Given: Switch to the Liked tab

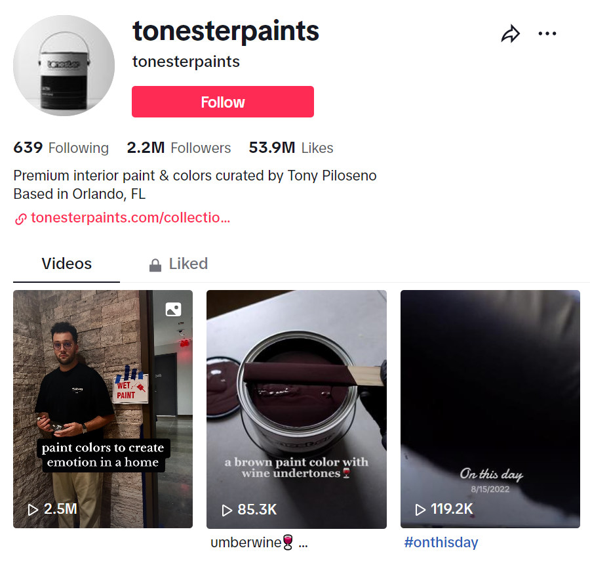Looking at the screenshot, I should tap(187, 264).
